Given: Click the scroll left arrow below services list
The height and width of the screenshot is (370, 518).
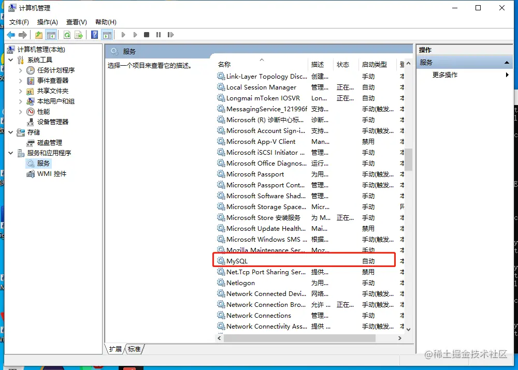Looking at the screenshot, I should (219, 338).
